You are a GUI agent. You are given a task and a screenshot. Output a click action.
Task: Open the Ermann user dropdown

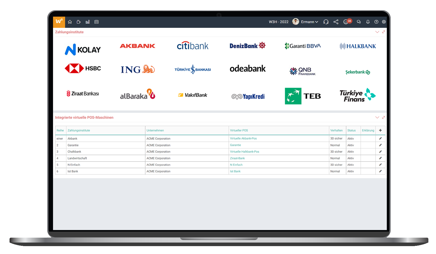pos(309,22)
